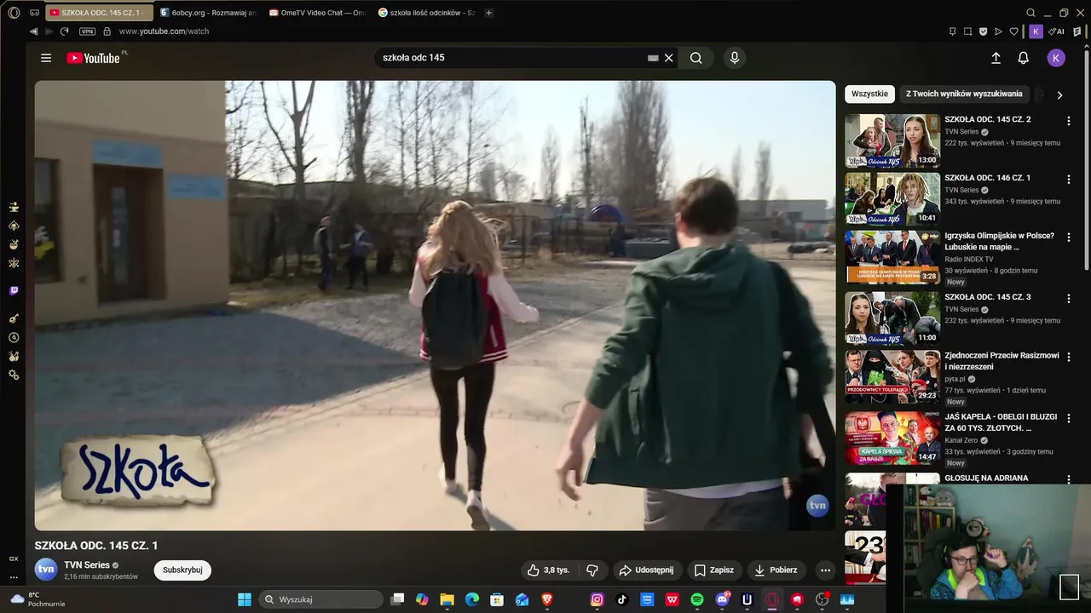
Task: Click the YouTube search input field
Action: [x=511, y=58]
